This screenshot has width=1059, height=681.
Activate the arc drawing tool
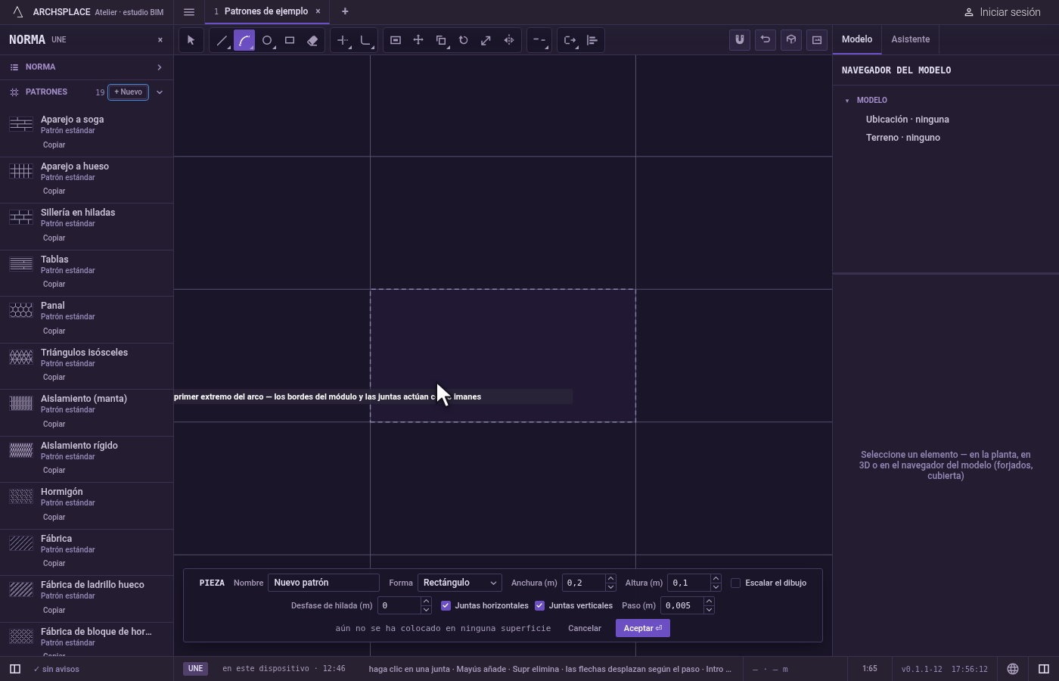click(244, 40)
